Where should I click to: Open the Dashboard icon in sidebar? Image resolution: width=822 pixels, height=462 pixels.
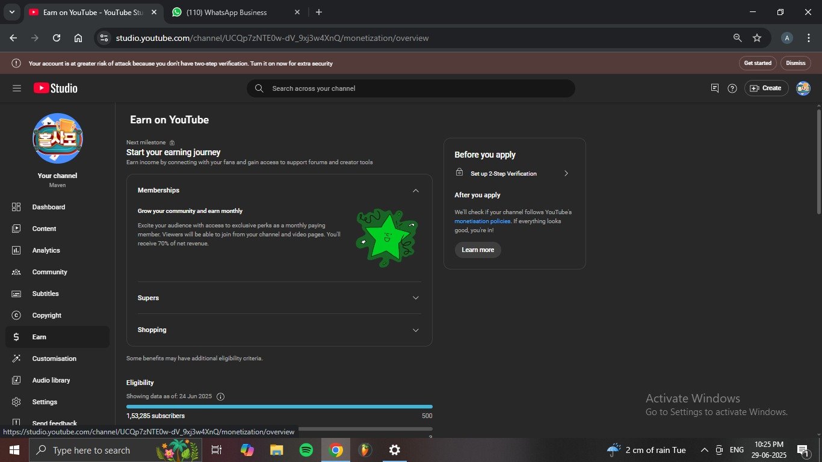click(16, 207)
